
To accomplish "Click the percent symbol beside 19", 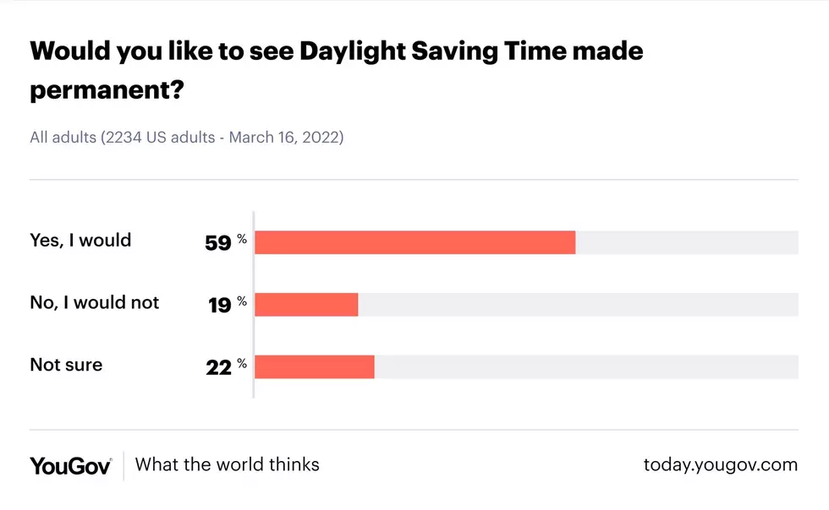I will (242, 301).
